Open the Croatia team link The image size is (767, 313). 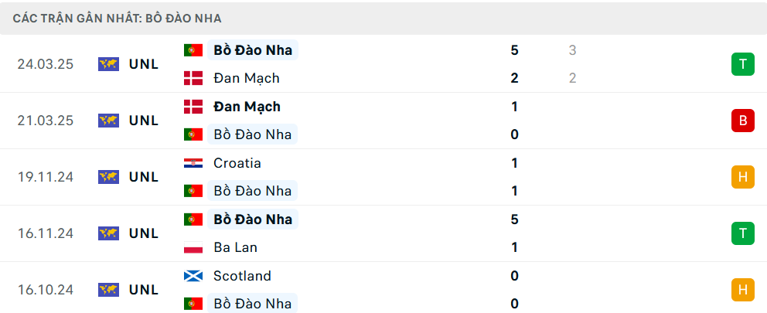[x=237, y=163]
